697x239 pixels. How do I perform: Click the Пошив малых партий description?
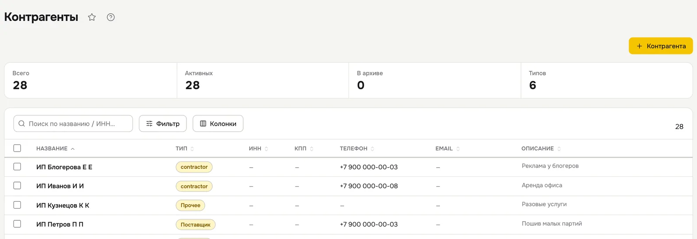[552, 223]
